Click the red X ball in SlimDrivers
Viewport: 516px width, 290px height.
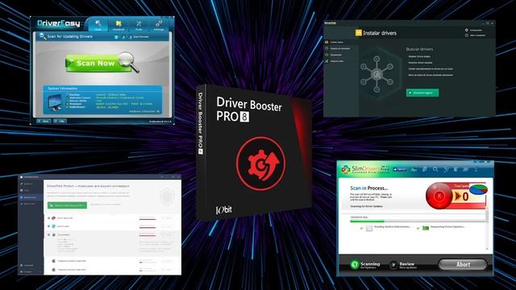click(439, 196)
